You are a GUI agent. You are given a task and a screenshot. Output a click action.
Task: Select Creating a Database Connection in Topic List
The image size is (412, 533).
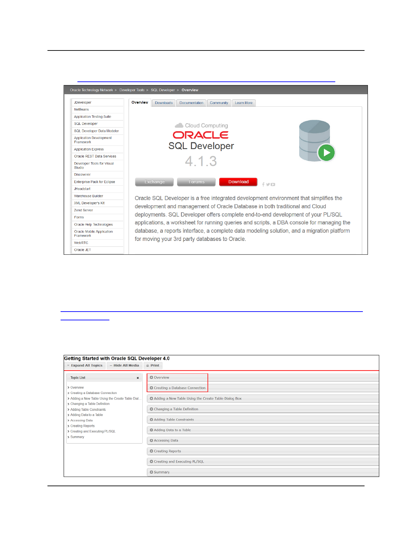94,393
